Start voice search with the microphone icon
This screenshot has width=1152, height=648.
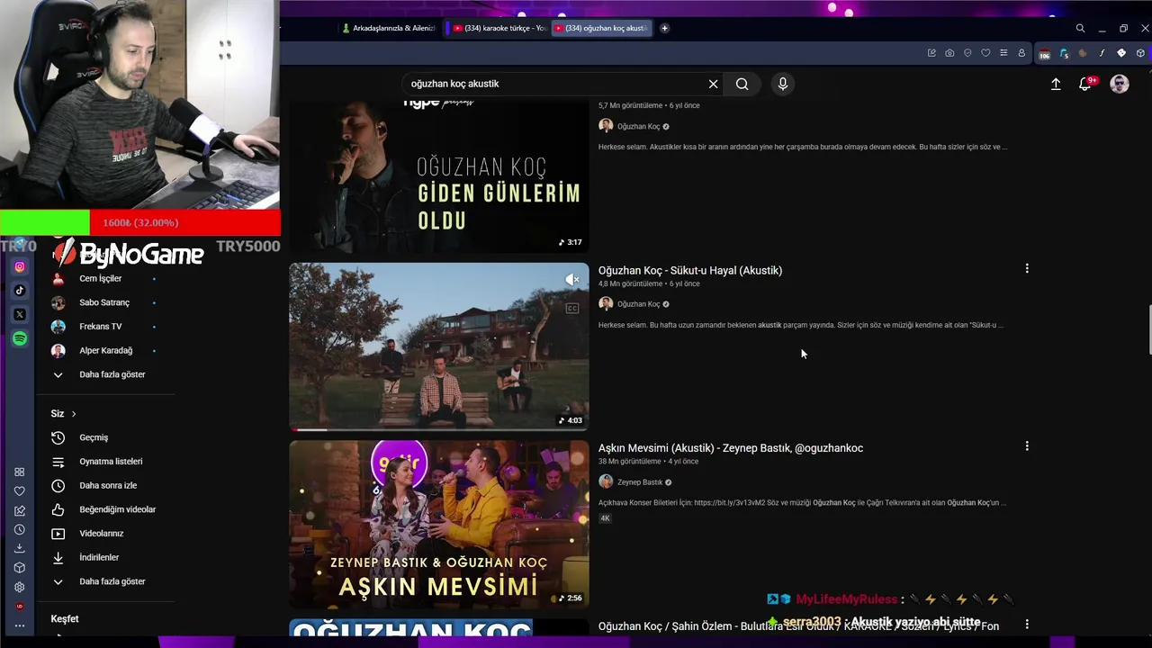(x=783, y=84)
